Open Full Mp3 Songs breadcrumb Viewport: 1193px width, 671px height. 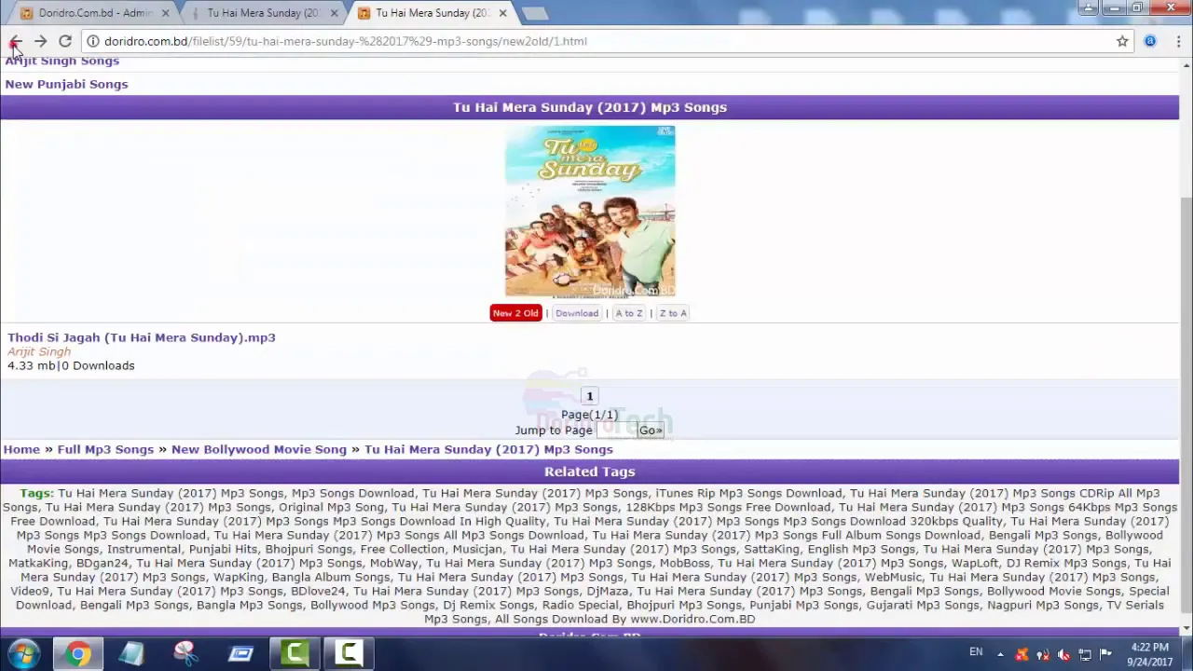coord(105,449)
